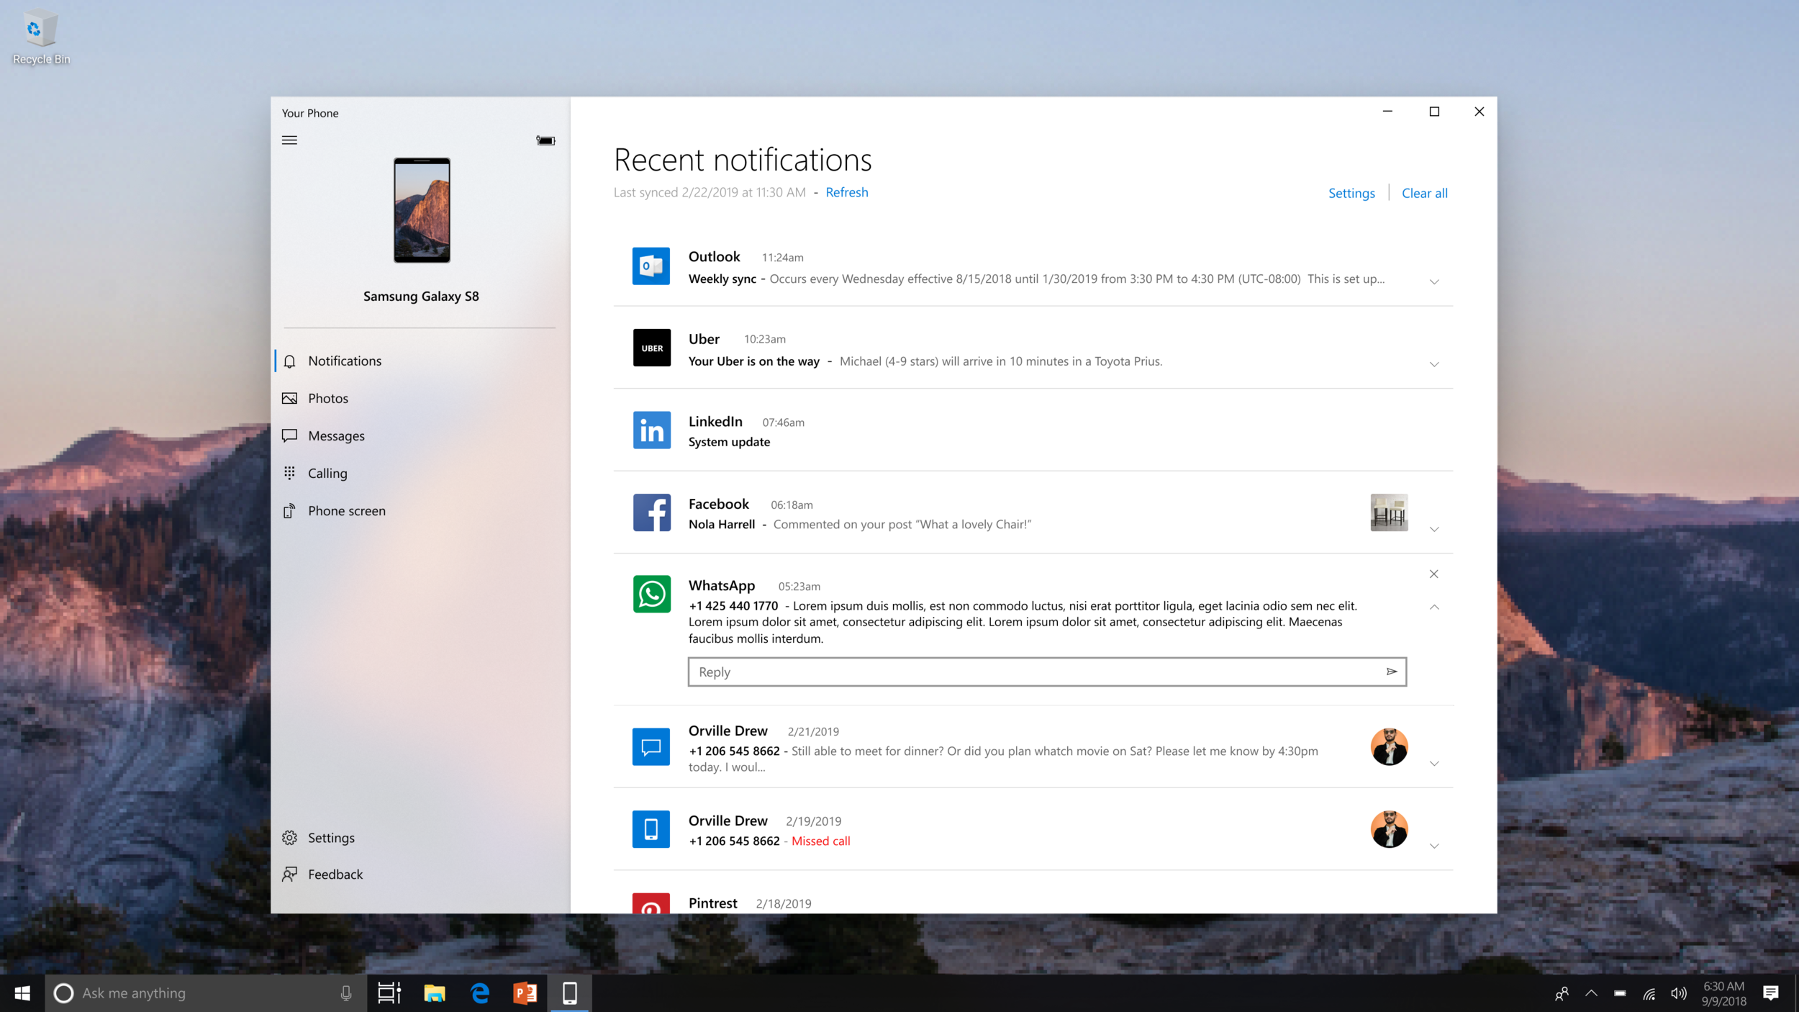Expand the Orville Drew missed call notification

(x=1433, y=846)
